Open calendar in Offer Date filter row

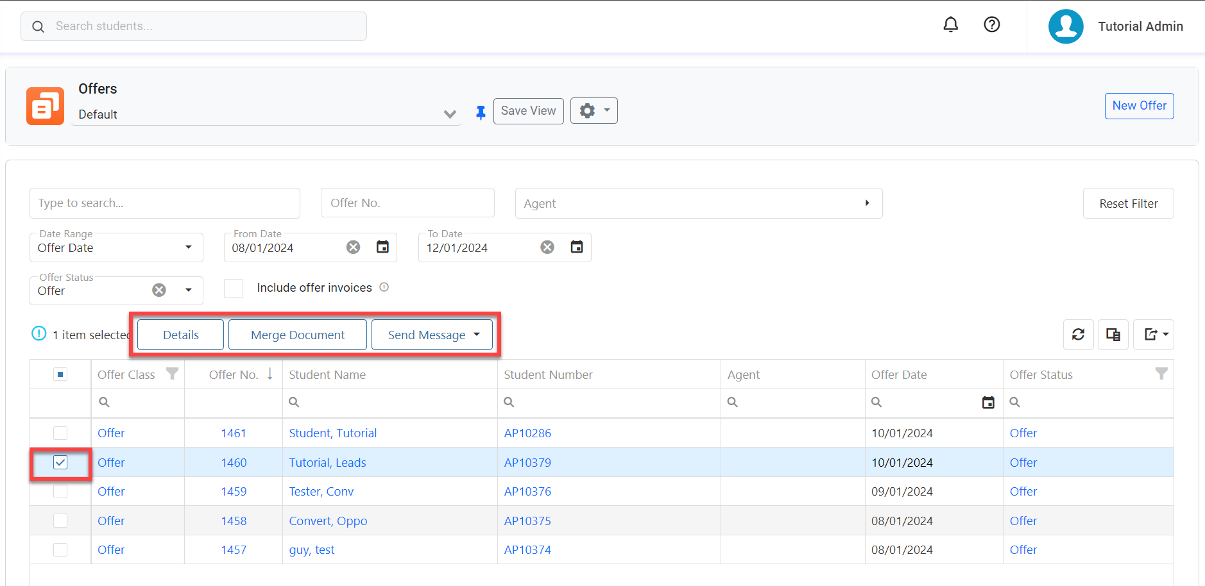pyautogui.click(x=988, y=403)
